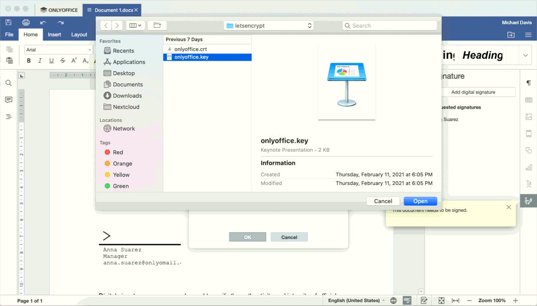Open the Finder view options dropdown

(x=135, y=25)
